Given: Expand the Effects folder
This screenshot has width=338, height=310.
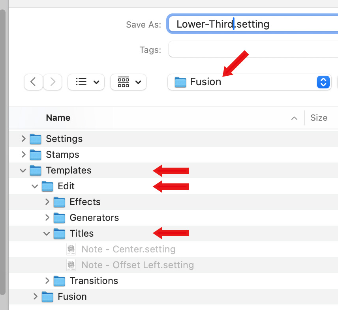Looking at the screenshot, I should (47, 202).
